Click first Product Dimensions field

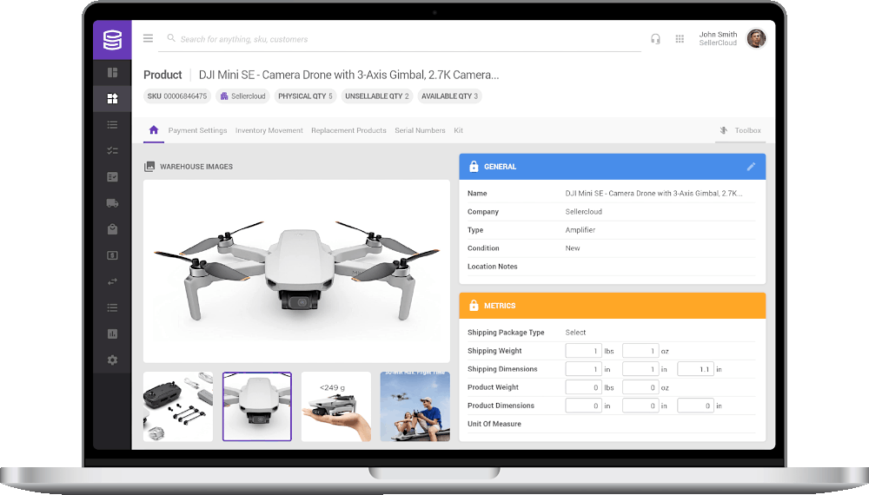pos(584,406)
